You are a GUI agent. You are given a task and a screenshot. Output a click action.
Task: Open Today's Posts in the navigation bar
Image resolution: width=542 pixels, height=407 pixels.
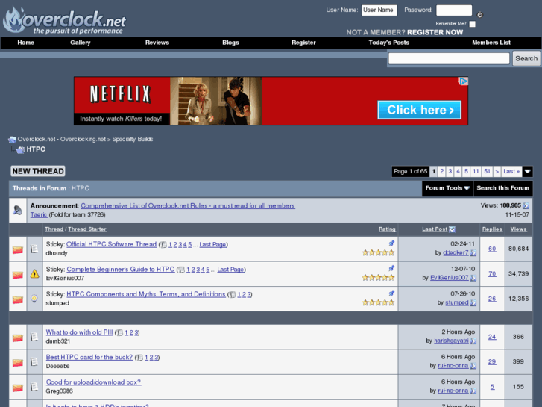pyautogui.click(x=389, y=43)
